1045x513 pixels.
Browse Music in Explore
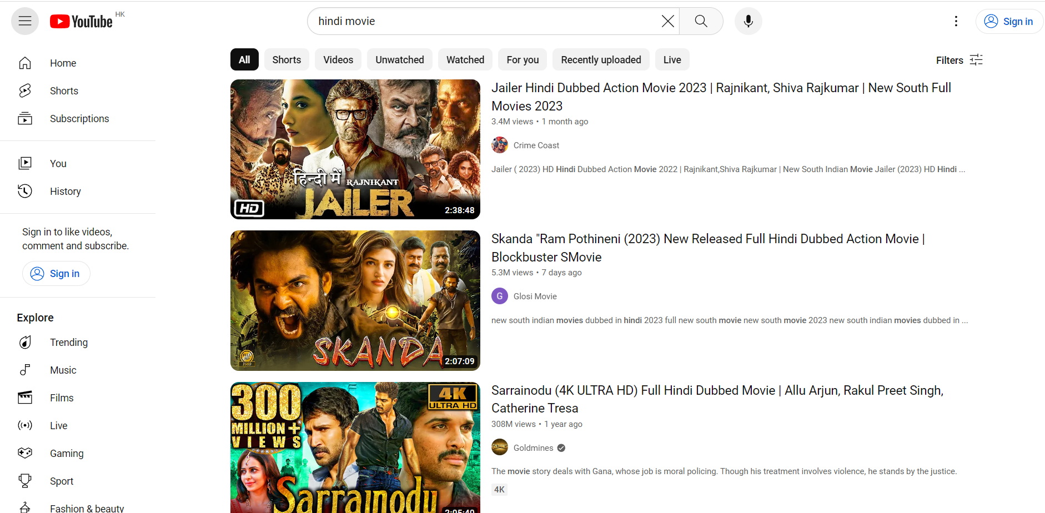pyautogui.click(x=78, y=370)
